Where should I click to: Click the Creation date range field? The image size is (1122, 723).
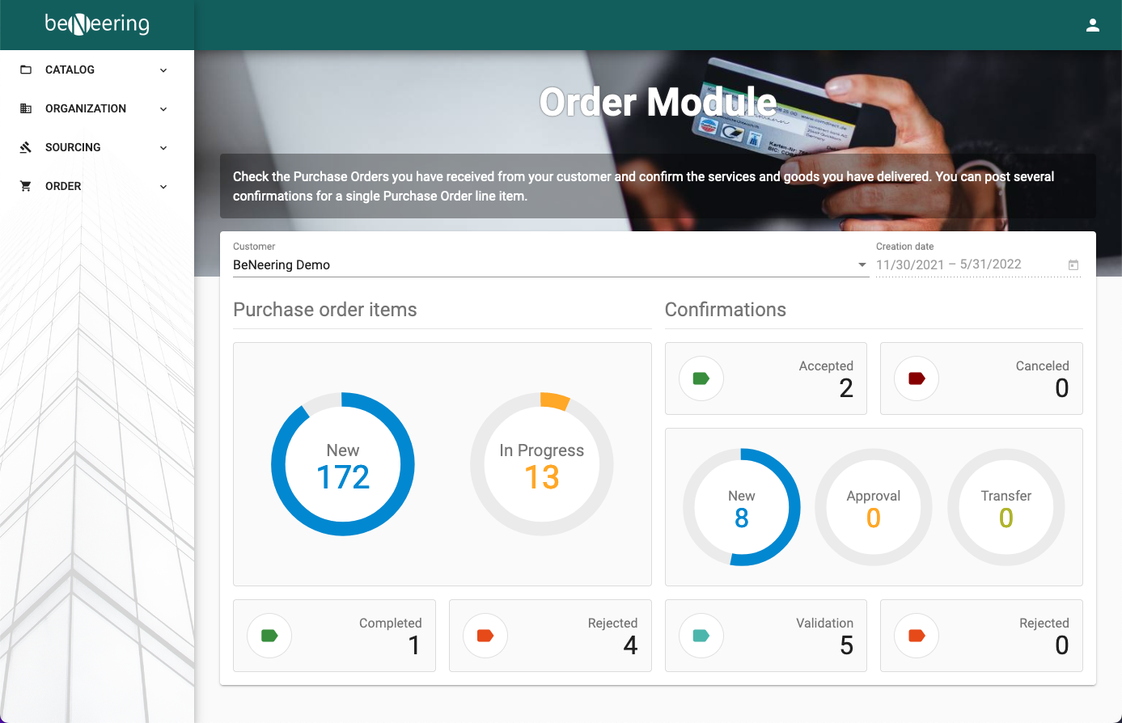[x=967, y=264]
